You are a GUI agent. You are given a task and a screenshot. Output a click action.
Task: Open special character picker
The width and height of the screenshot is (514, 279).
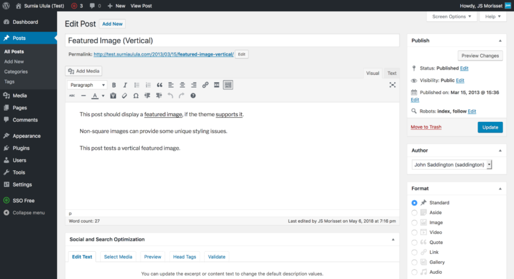click(x=136, y=95)
